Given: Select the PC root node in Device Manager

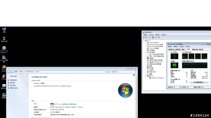Looking at the screenshot, I should (148, 40).
